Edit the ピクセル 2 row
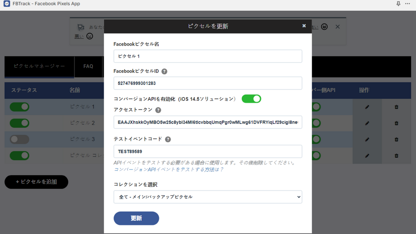Image resolution: width=416 pixels, height=234 pixels. click(367, 123)
